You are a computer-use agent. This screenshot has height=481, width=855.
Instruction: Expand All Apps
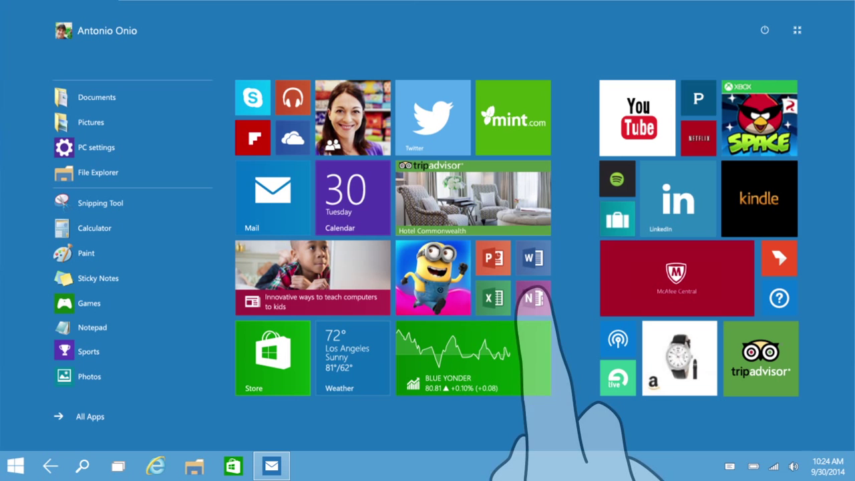click(90, 416)
